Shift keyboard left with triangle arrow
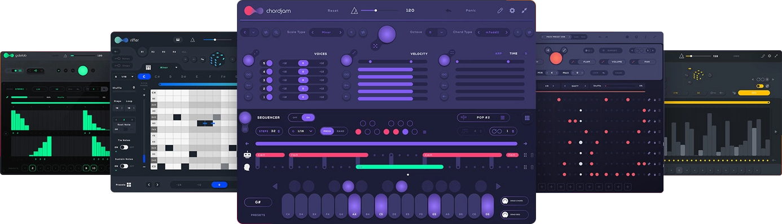The height and width of the screenshot is (224, 782). pos(275,186)
